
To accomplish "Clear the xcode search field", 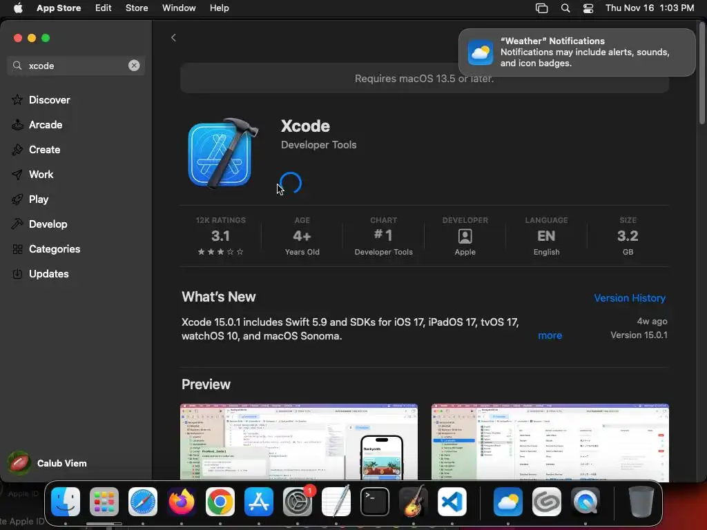I will click(x=134, y=66).
